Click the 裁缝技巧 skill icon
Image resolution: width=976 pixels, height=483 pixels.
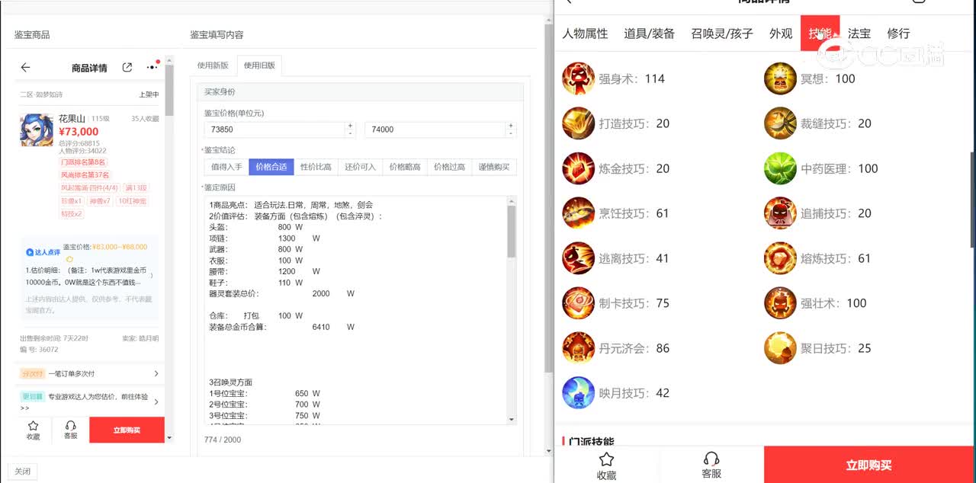pyautogui.click(x=780, y=123)
